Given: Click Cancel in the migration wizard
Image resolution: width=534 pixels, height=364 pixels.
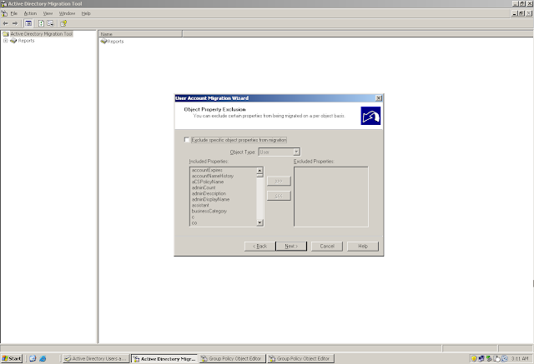Looking at the screenshot, I should point(327,246).
